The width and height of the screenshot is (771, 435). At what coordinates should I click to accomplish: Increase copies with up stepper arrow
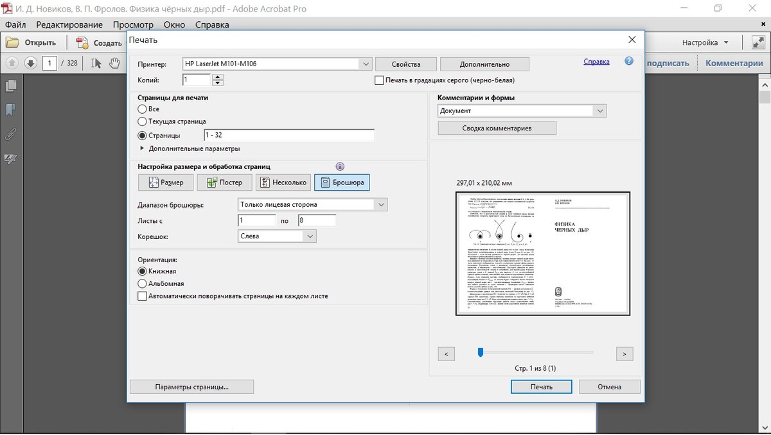pos(217,77)
